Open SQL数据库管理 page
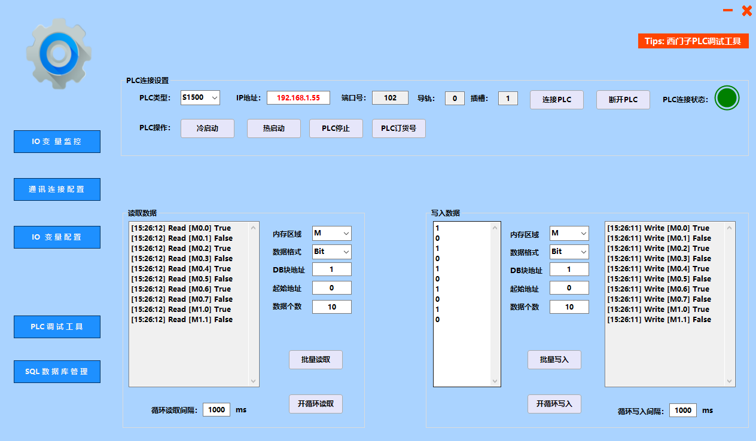Screen dimensions: 756x441 coord(57,372)
